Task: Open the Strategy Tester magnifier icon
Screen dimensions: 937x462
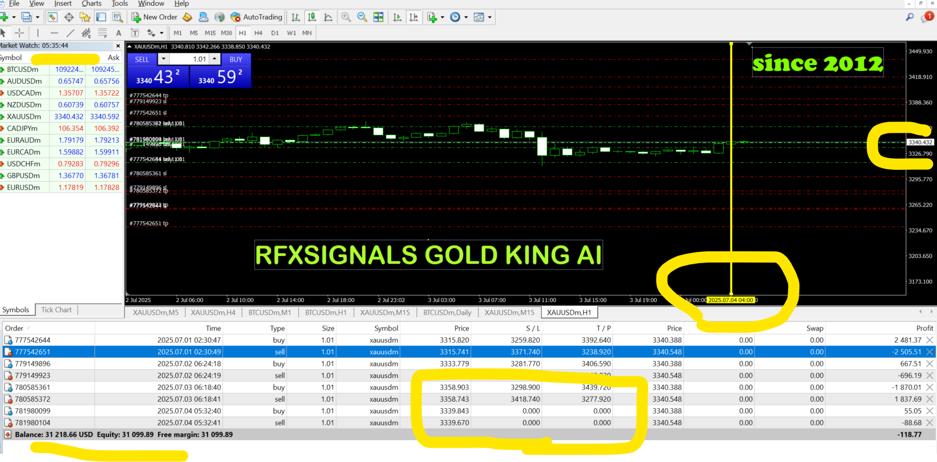Action: click(118, 17)
